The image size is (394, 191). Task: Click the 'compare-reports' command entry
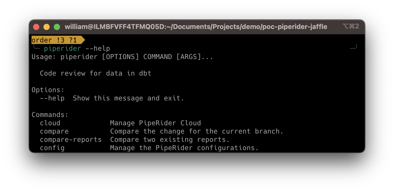point(70,139)
